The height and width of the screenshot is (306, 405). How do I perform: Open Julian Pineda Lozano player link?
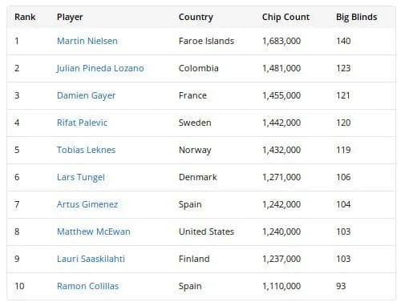100,68
